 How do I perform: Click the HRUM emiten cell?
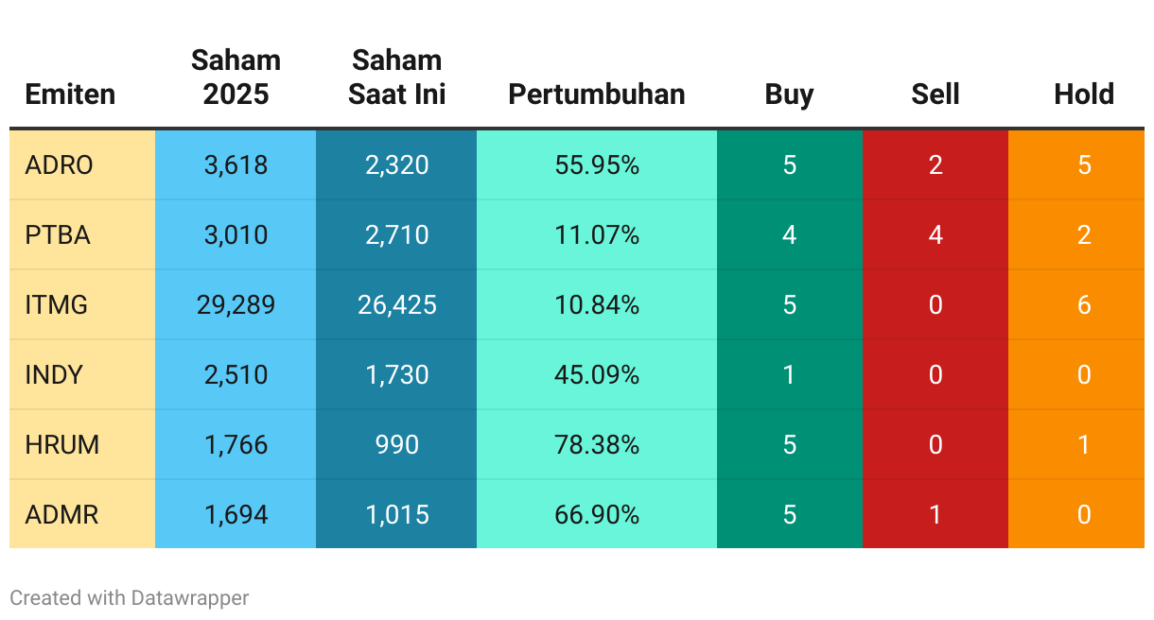coord(82,445)
